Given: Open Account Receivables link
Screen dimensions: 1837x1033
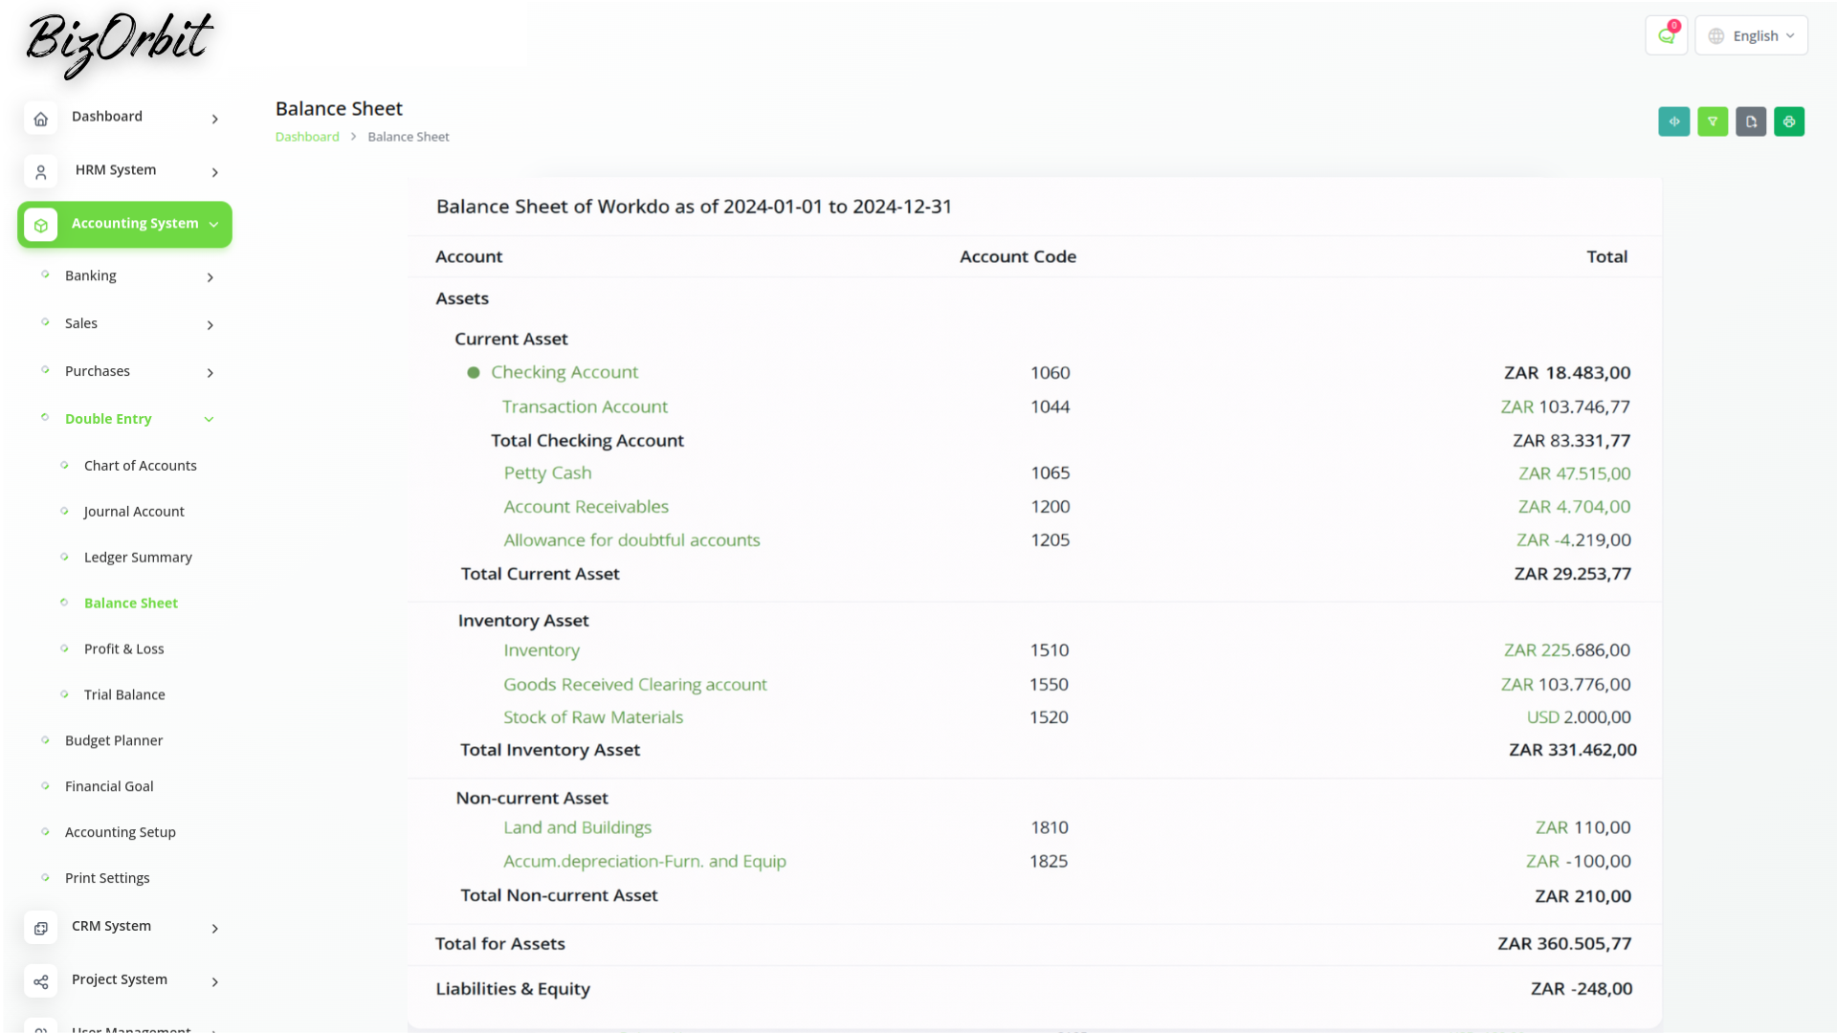Looking at the screenshot, I should [x=586, y=507].
